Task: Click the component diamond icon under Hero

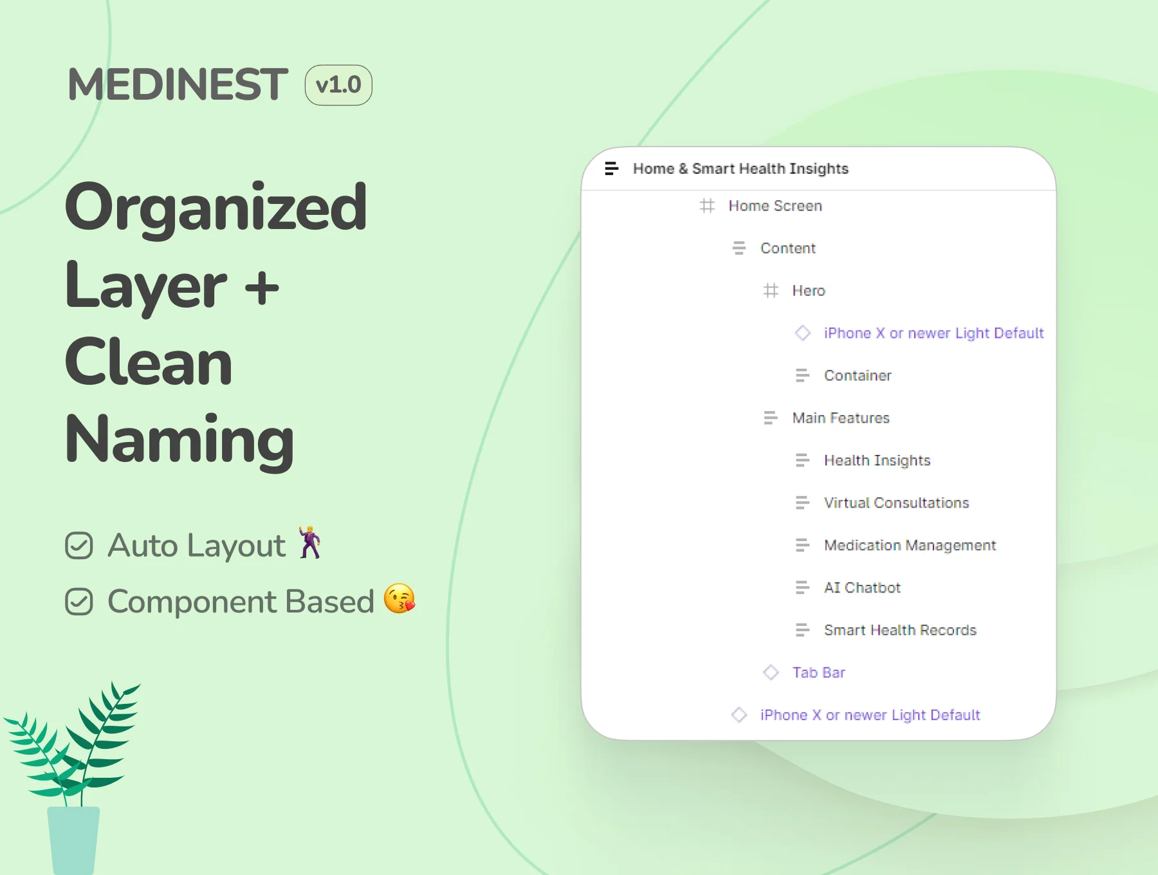Action: pos(802,333)
